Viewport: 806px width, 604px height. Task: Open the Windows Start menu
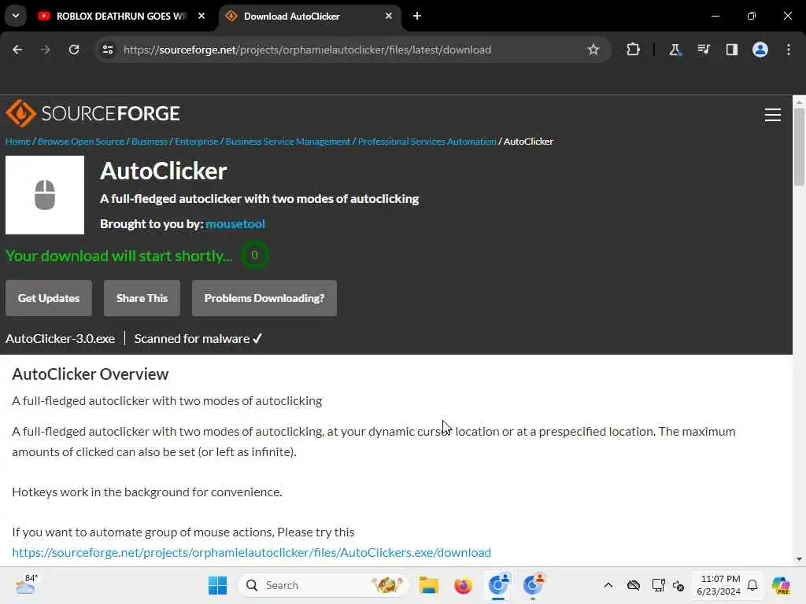pyautogui.click(x=217, y=585)
